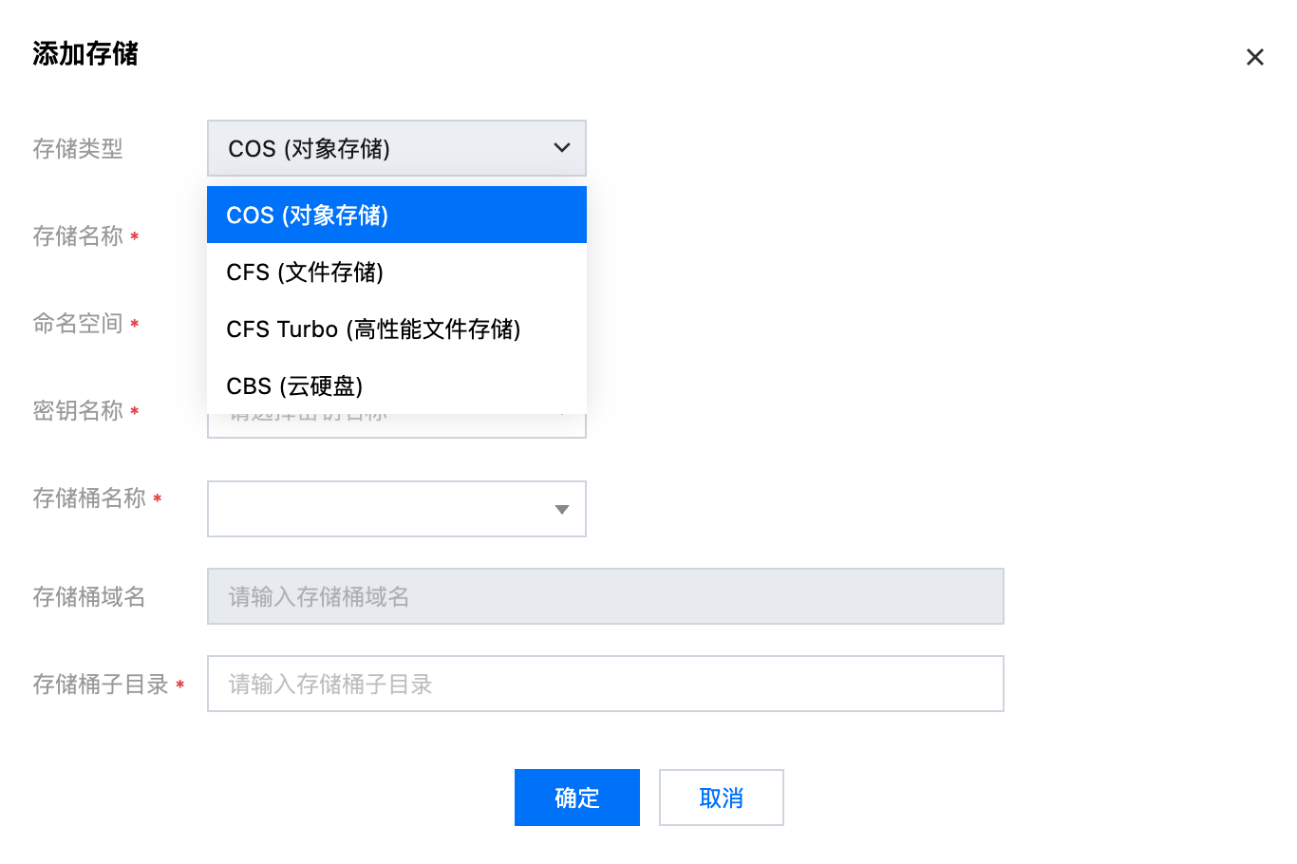Screen dimensions: 1297x864
Task: Click the 存储类型 combo box showing COS (对象存储)
Action: [x=380, y=148]
